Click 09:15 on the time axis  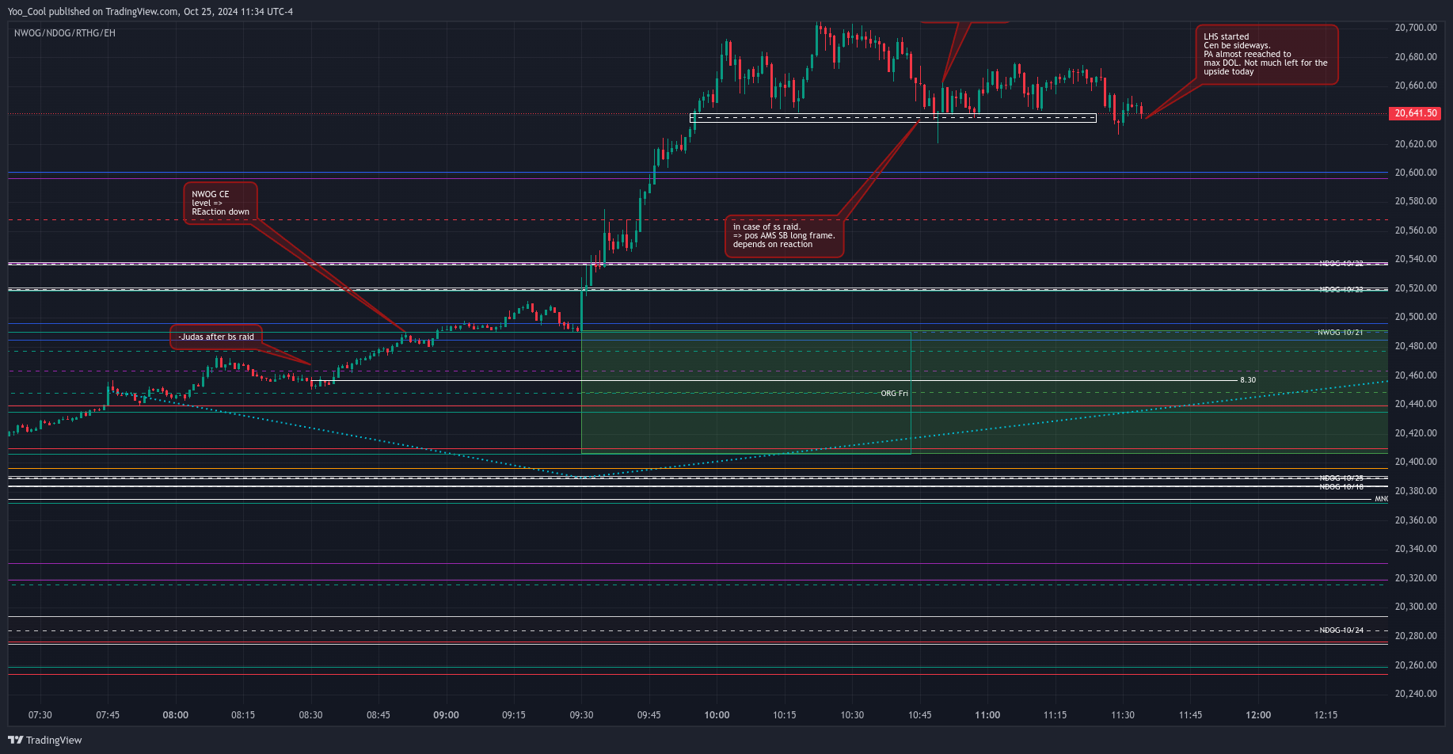514,715
